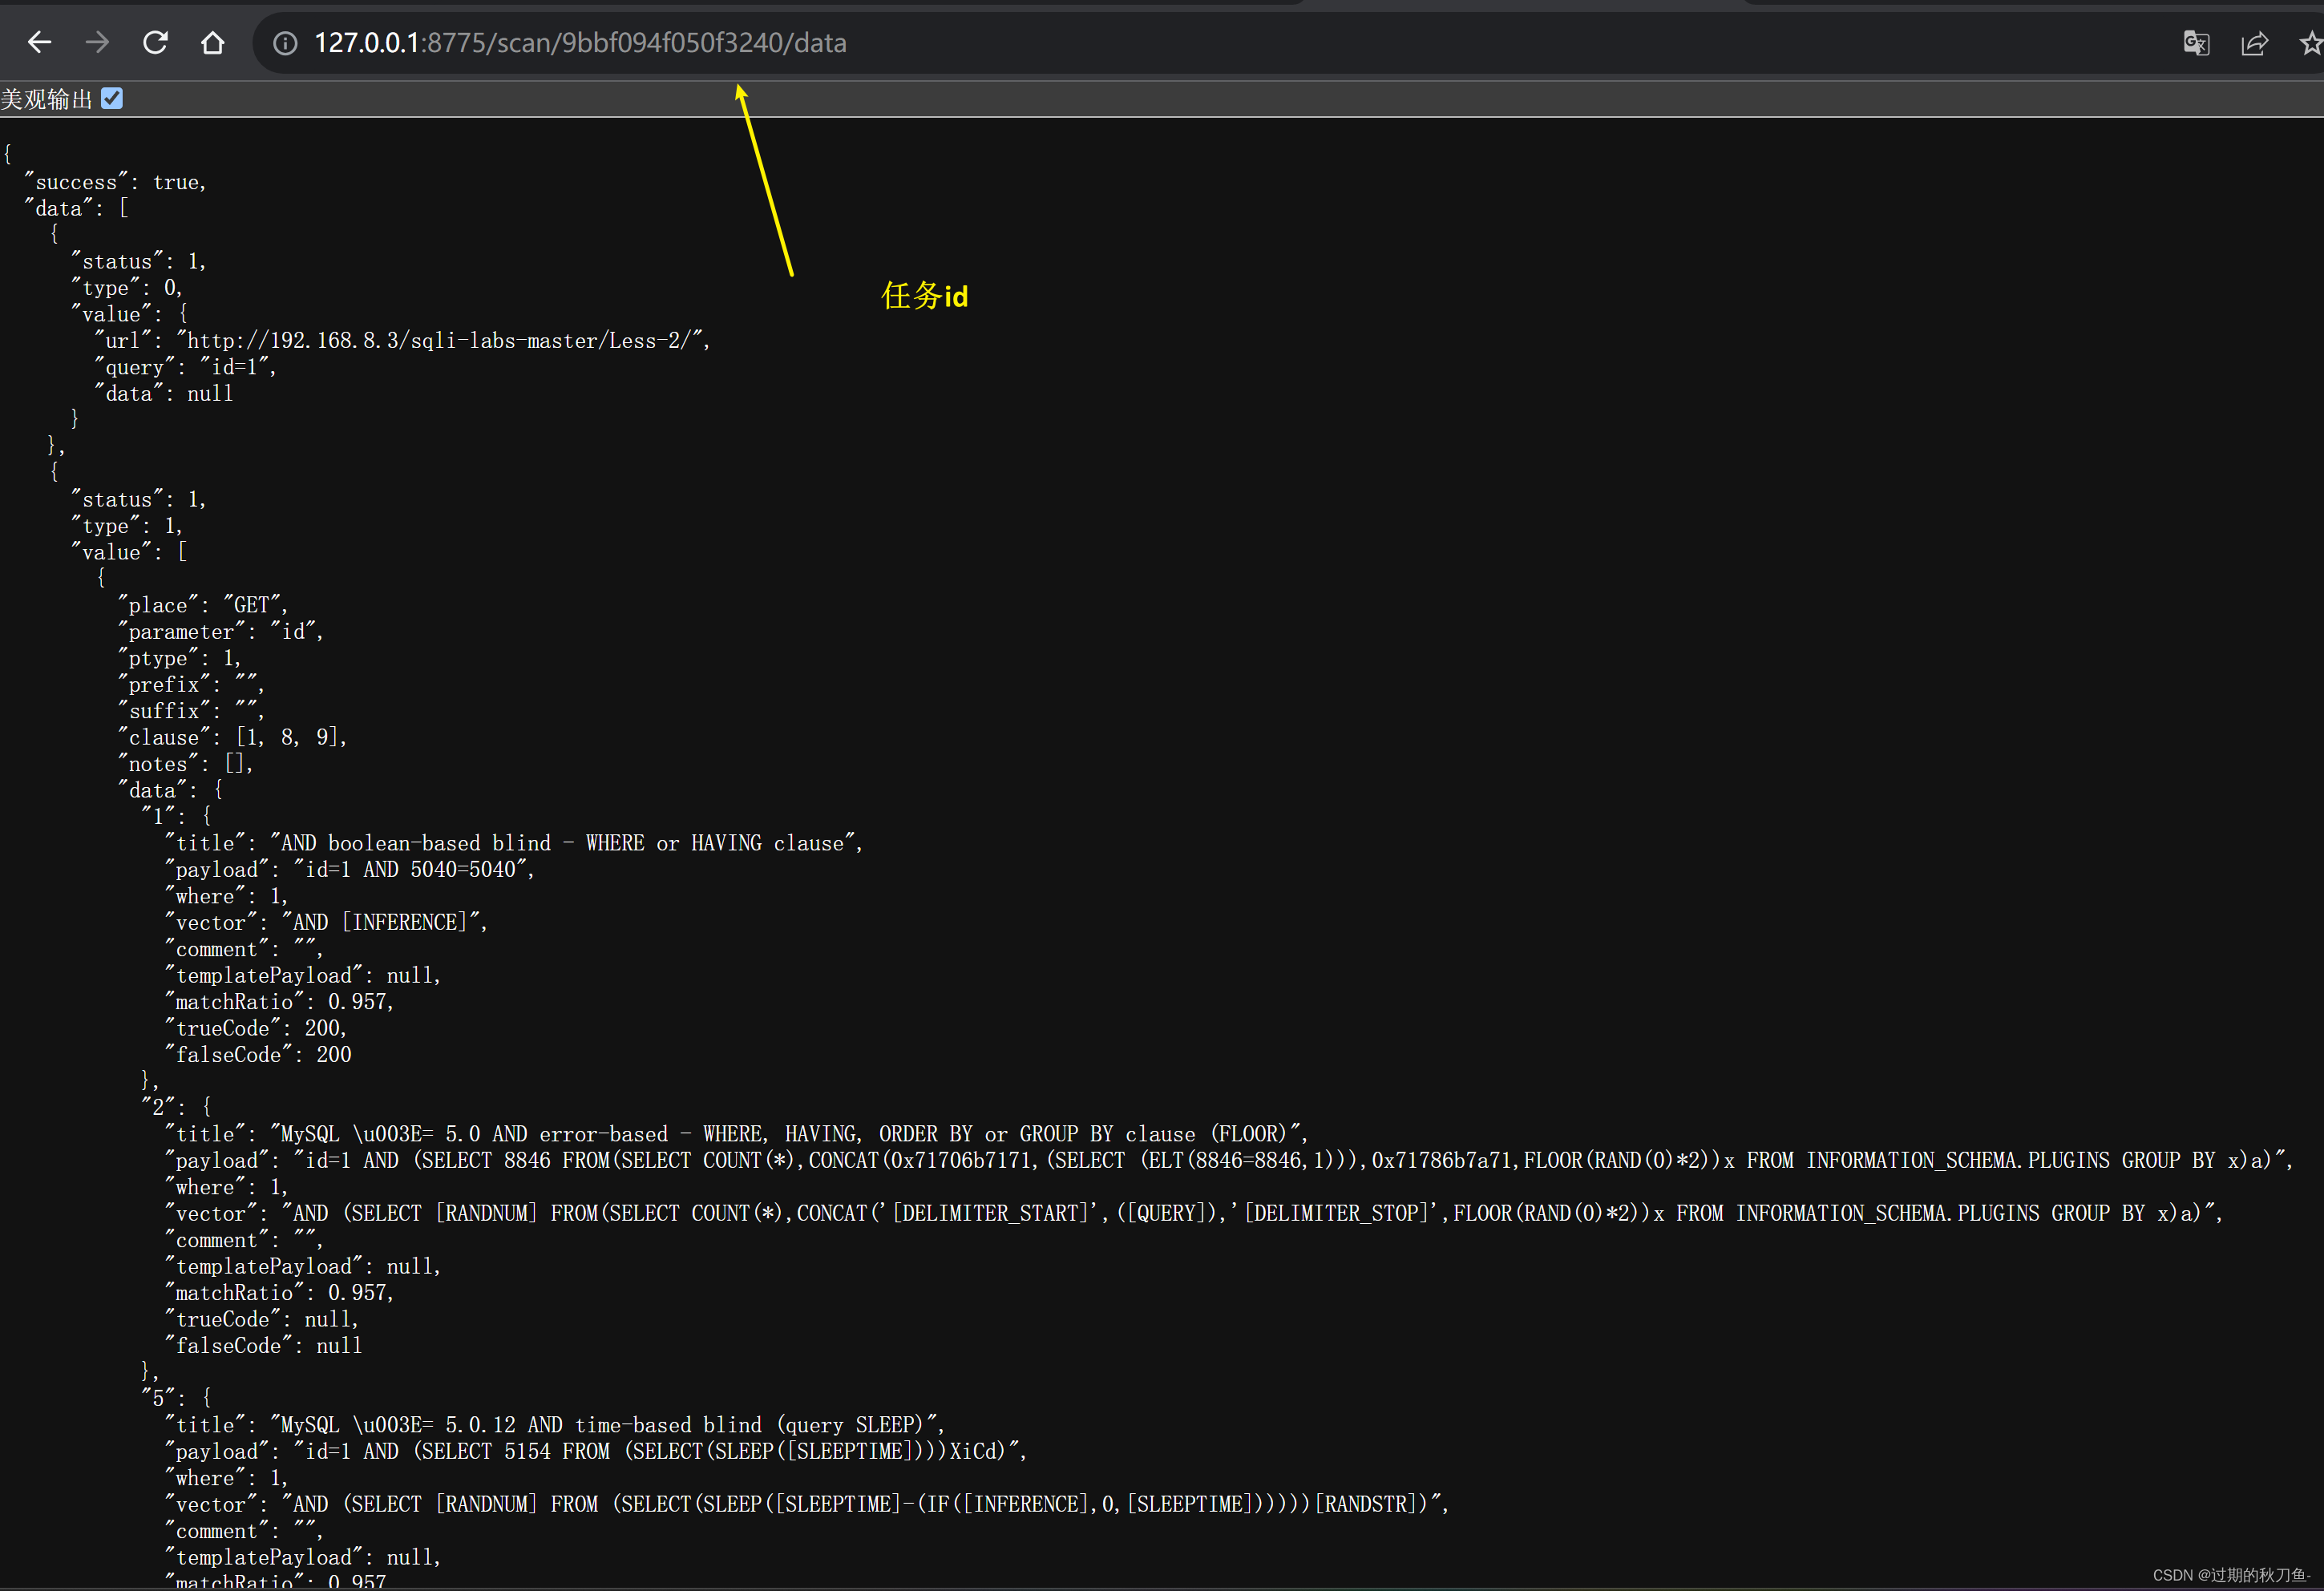Image resolution: width=2324 pixels, height=1591 pixels.
Task: Click the "falseCode": 200 line
Action: [x=259, y=1054]
